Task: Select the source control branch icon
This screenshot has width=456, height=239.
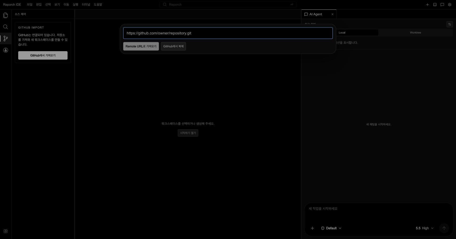Action: coord(6,39)
